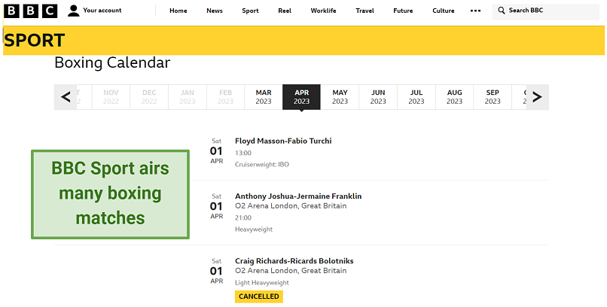The width and height of the screenshot is (607, 307).
Task: Click the Light Heavyweight label
Action: click(x=261, y=283)
